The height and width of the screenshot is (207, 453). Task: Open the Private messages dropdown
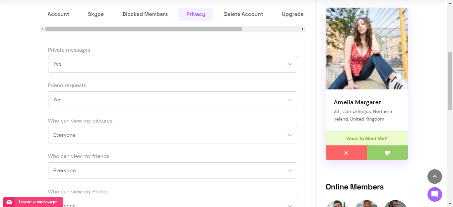[x=172, y=64]
